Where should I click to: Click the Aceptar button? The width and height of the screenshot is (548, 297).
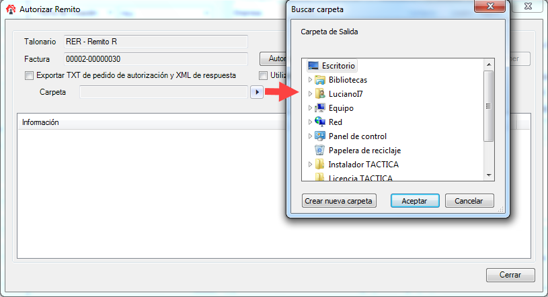(415, 201)
